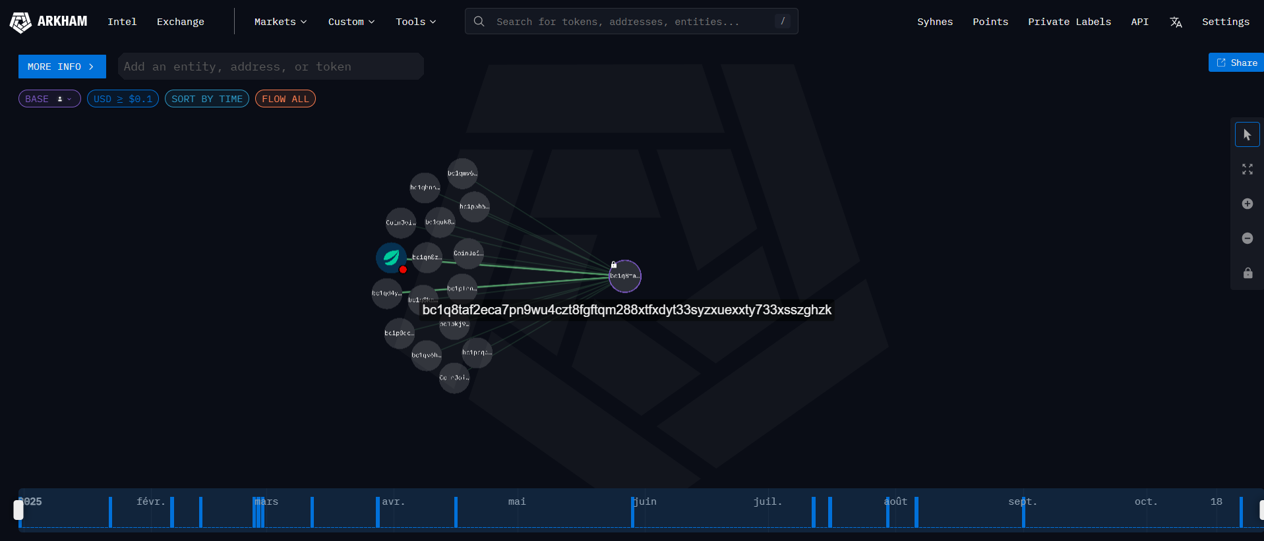Open the API page
This screenshot has width=1264, height=541.
(1139, 22)
